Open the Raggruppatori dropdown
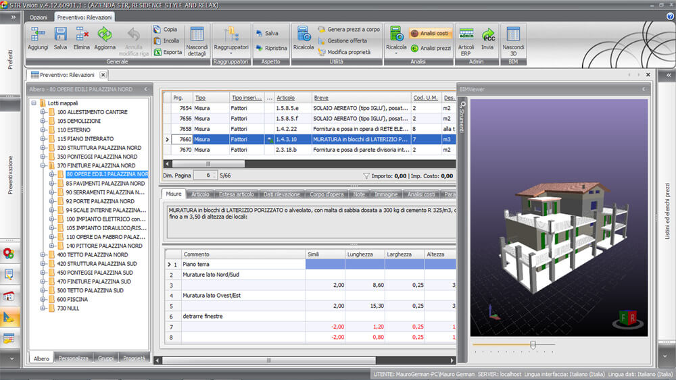The width and height of the screenshot is (676, 380). [231, 40]
